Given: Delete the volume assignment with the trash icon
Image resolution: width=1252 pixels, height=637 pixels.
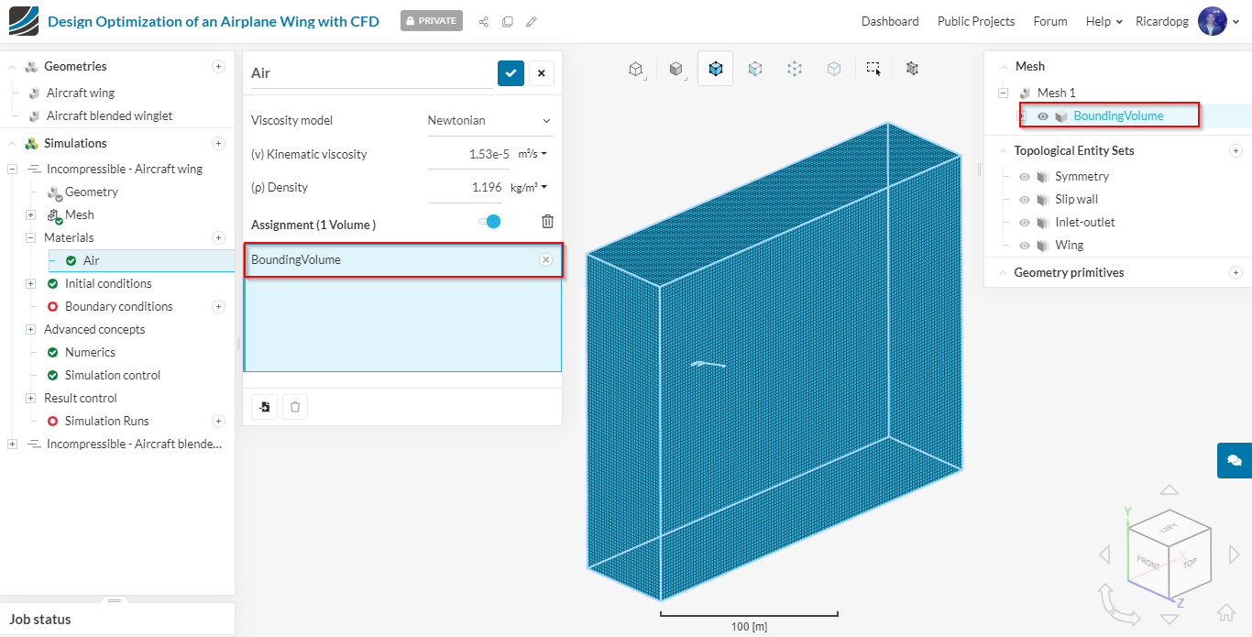Looking at the screenshot, I should 547,221.
